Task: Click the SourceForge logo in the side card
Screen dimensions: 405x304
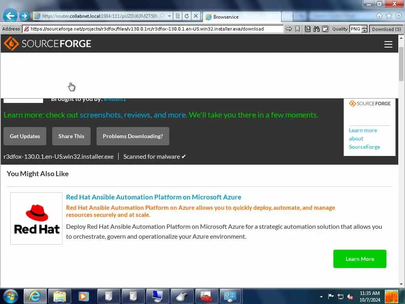Action: pos(370,103)
